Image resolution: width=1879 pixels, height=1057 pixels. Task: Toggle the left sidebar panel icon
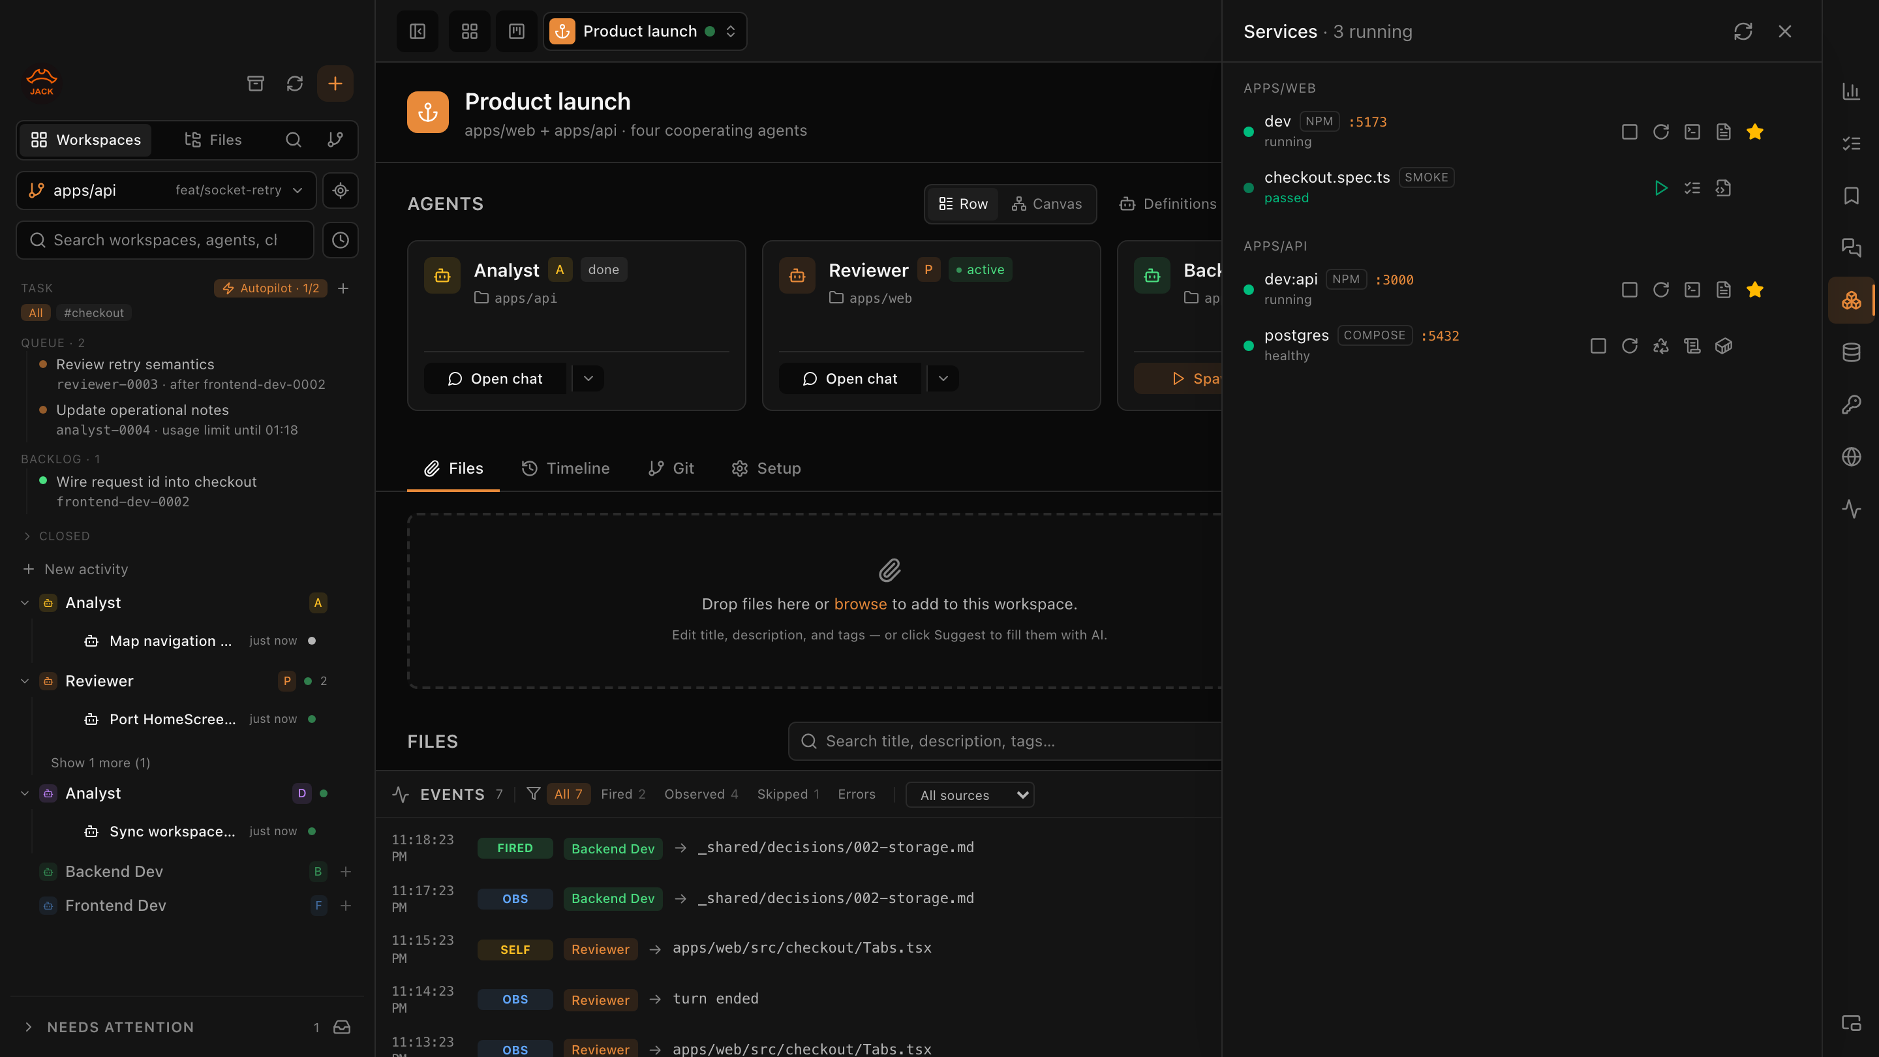[418, 31]
